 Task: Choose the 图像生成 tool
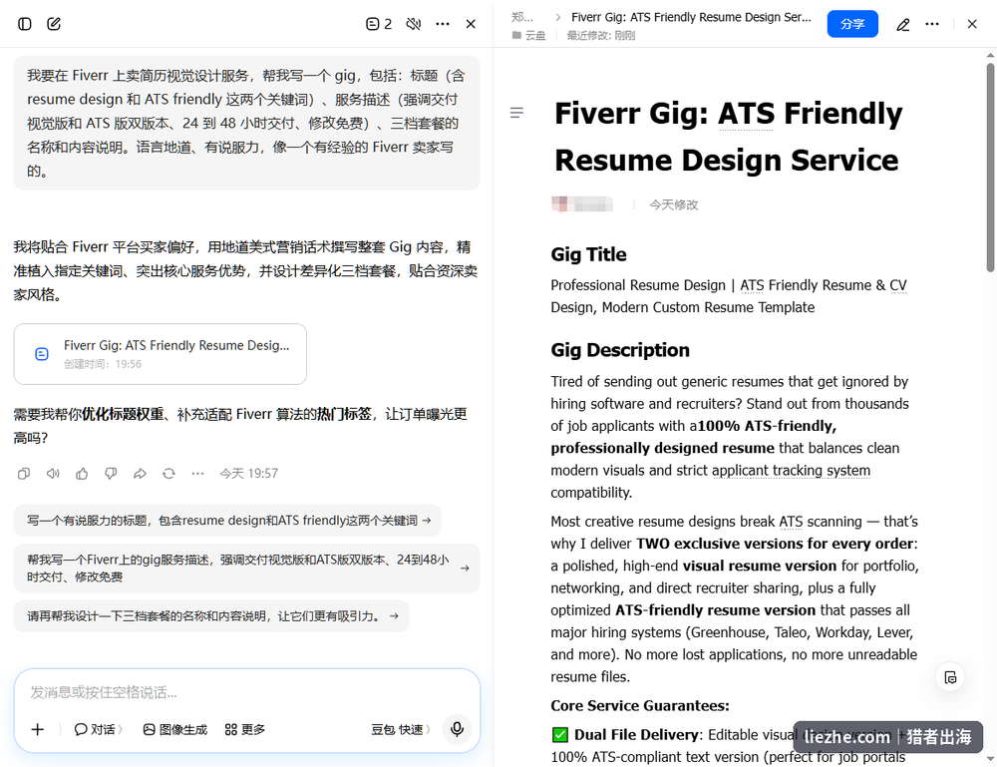pyautogui.click(x=174, y=729)
